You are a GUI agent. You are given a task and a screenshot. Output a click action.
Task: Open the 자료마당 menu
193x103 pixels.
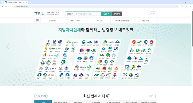tap(99, 20)
